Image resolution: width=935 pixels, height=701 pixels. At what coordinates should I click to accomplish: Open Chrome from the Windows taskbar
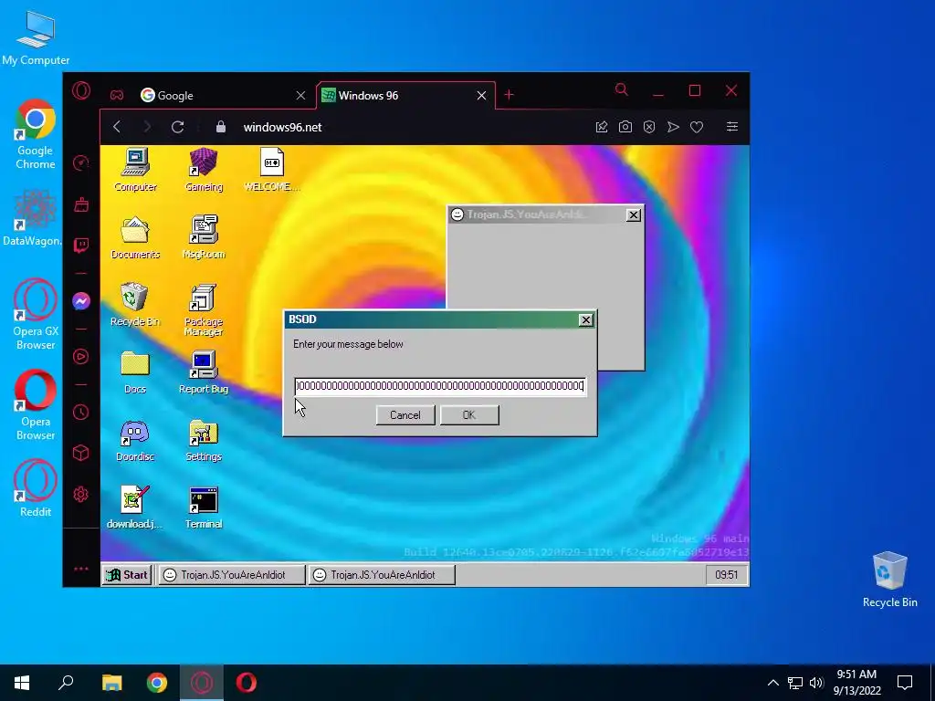pos(157,683)
